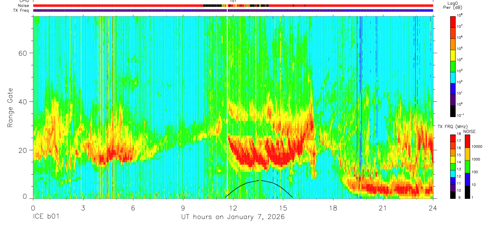
Task: Click the yellow segment of the Lag0 power colorbar
Action: (x=453, y=55)
